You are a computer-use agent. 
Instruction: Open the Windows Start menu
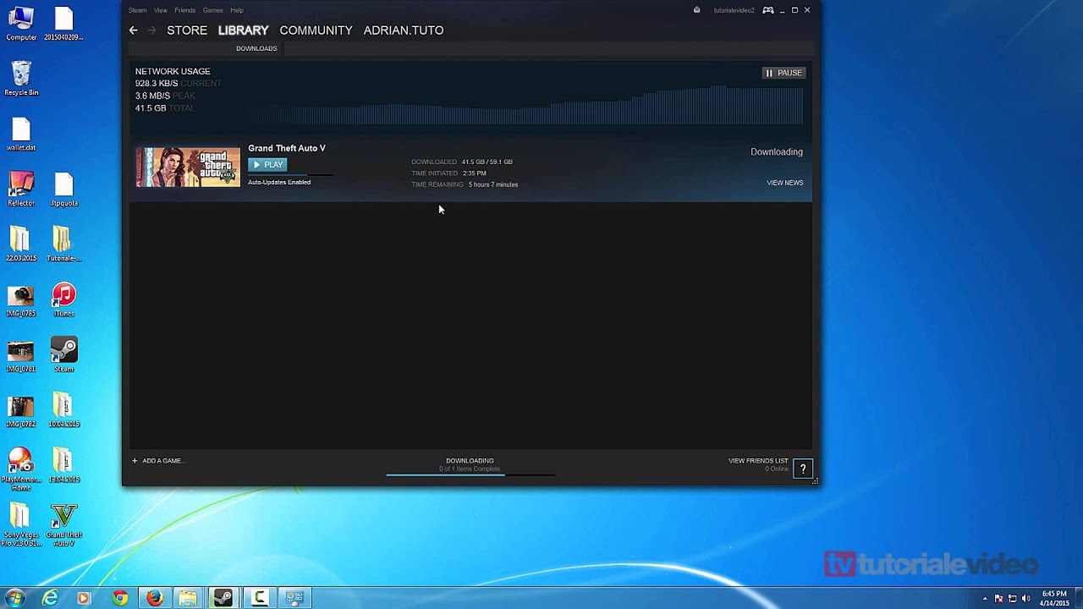coord(14,598)
